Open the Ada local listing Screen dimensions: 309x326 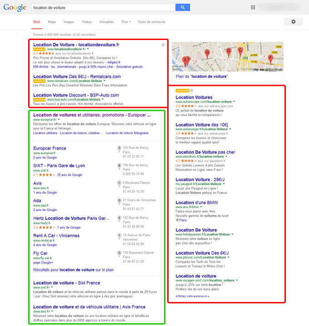click(x=37, y=201)
